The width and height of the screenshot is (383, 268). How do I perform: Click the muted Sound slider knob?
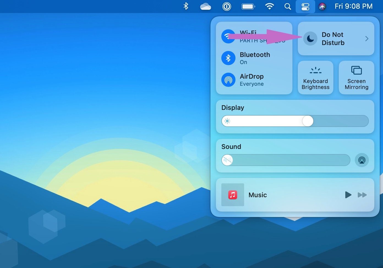[227, 160]
